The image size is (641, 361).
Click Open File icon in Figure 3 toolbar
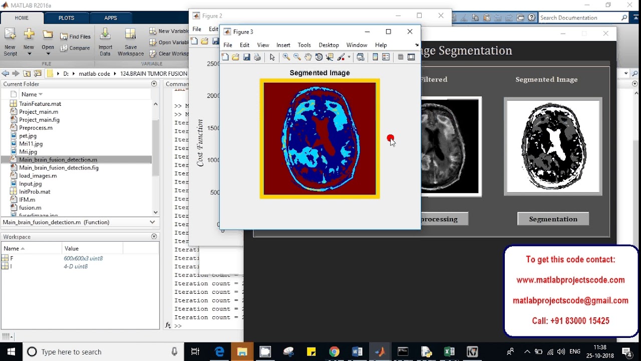pyautogui.click(x=236, y=57)
